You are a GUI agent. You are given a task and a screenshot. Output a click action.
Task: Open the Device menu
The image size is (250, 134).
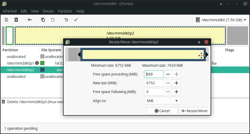48,11
